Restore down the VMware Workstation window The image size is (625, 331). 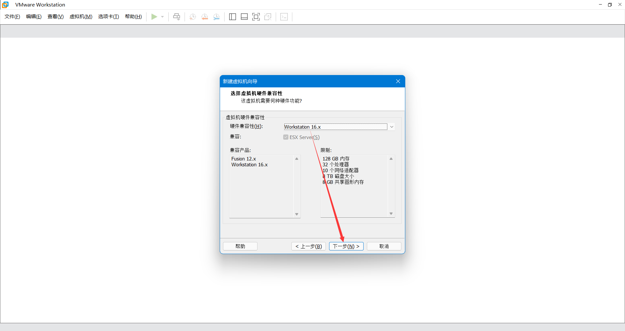610,5
